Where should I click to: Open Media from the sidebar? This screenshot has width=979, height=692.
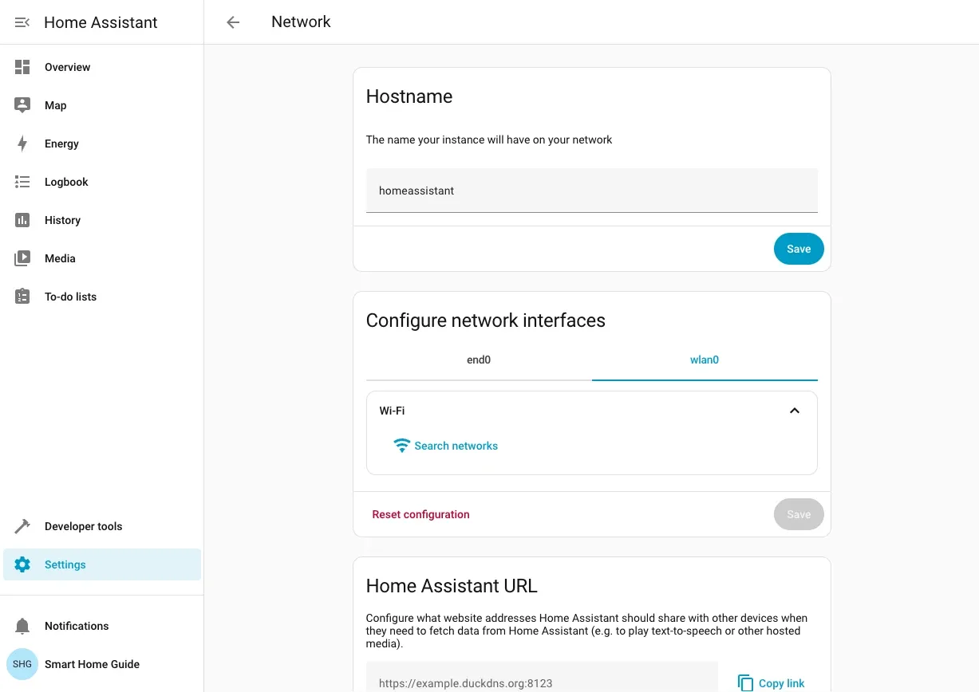[x=102, y=258]
